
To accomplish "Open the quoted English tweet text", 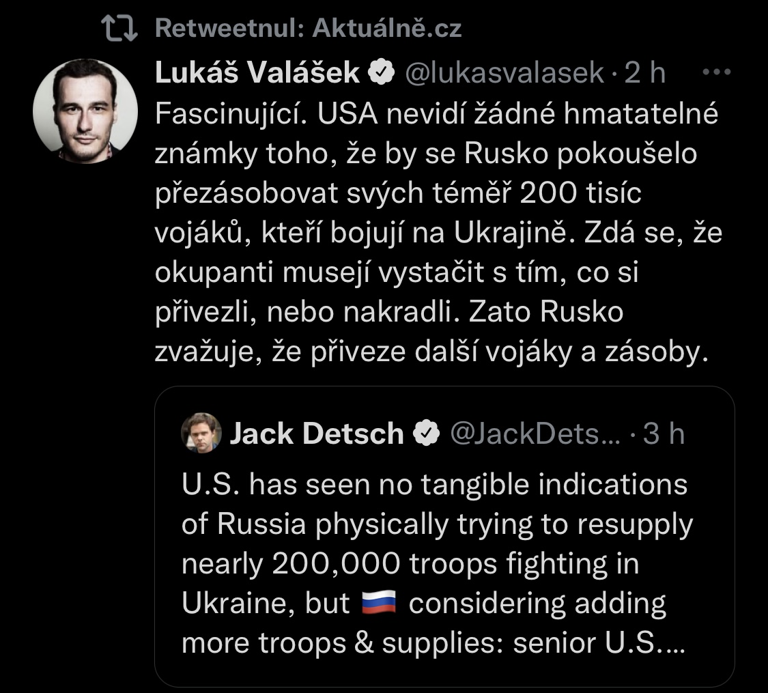I will [x=437, y=546].
